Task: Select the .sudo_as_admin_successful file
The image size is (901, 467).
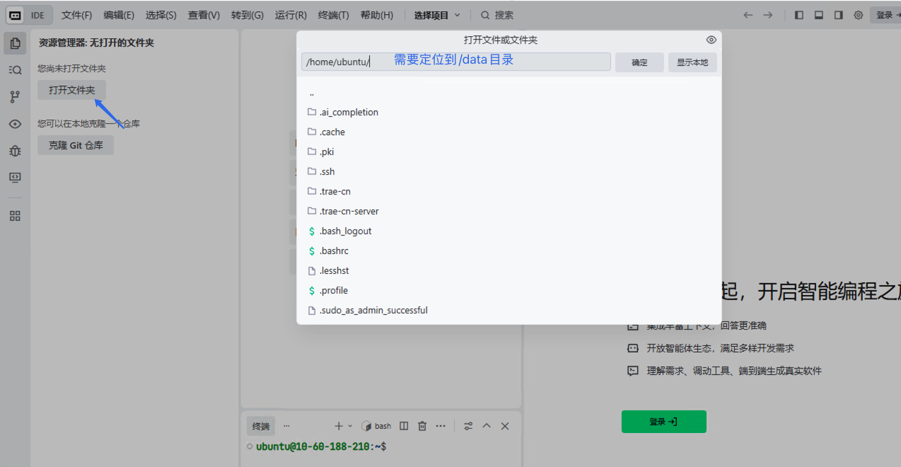Action: (x=508, y=311)
